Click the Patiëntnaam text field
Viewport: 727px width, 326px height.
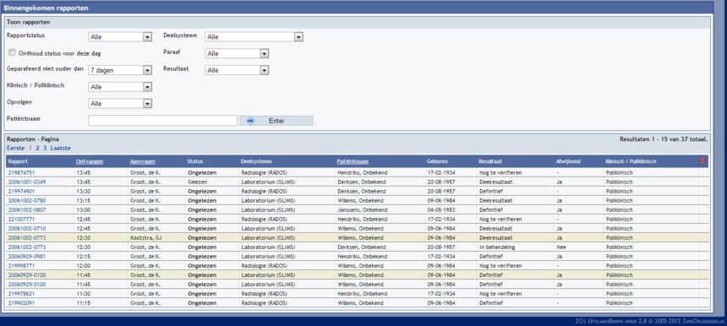pos(163,121)
